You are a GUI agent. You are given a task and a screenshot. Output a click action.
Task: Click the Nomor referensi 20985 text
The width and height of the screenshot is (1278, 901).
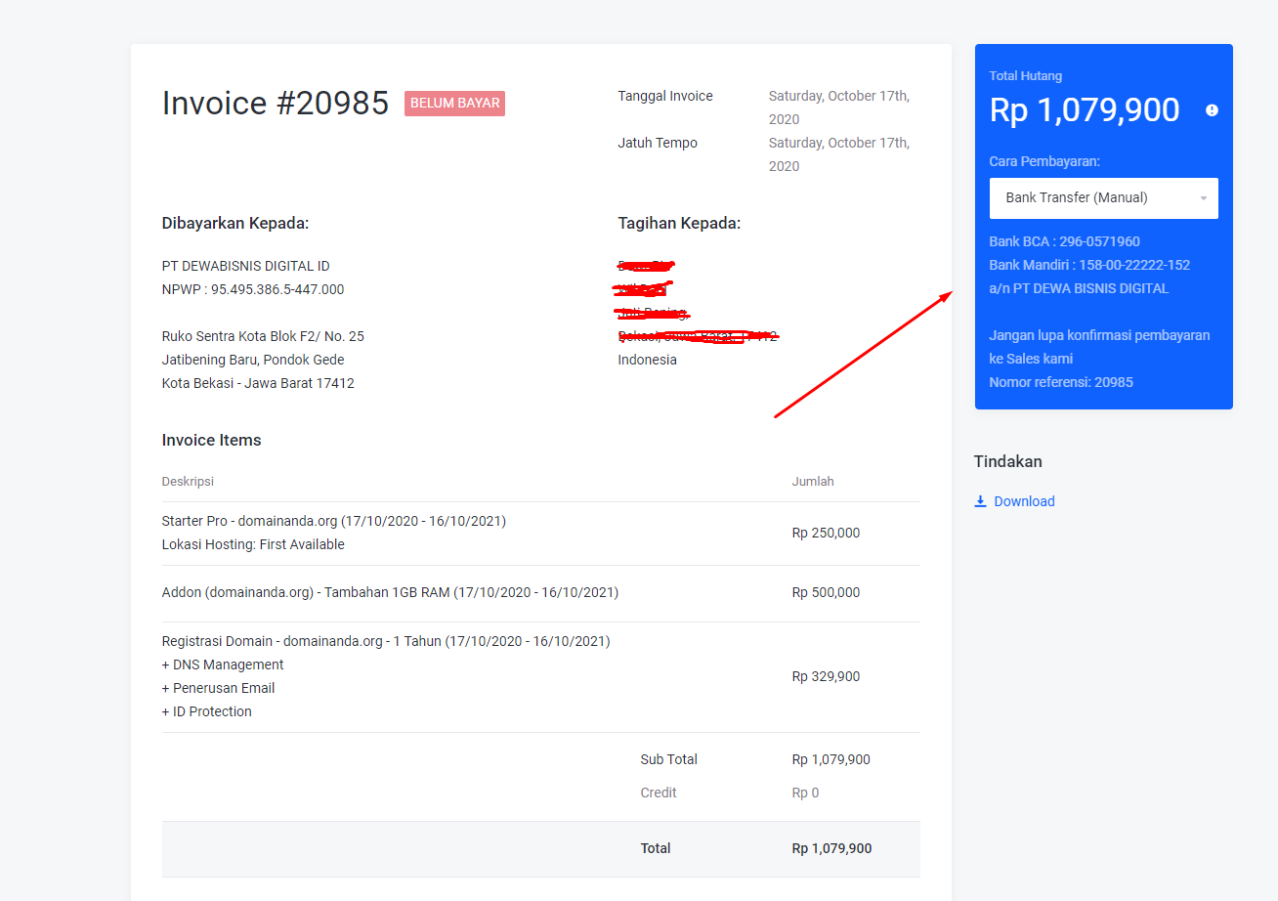1060,382
